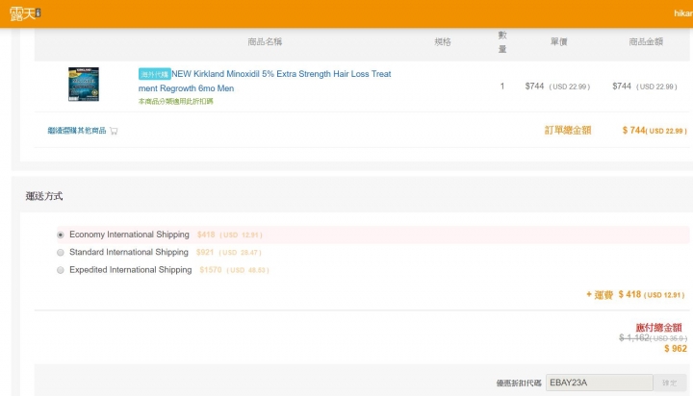Viewport: 693px width, 396px height.
Task: Click the 訂單總金額 label
Action: 568,130
